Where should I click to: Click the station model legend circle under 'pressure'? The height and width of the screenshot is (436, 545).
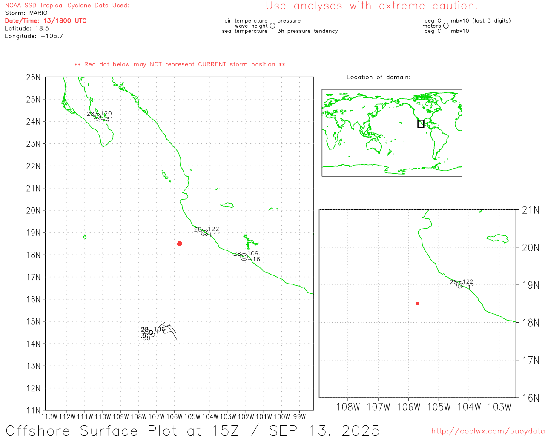(x=272, y=26)
